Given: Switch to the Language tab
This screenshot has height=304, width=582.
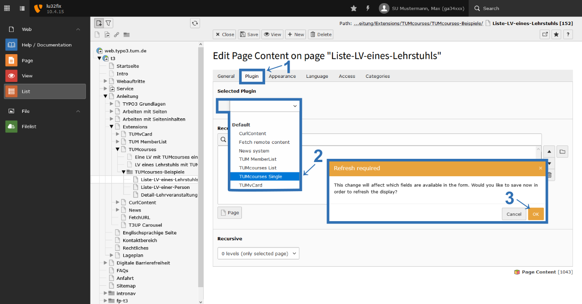Looking at the screenshot, I should (317, 76).
